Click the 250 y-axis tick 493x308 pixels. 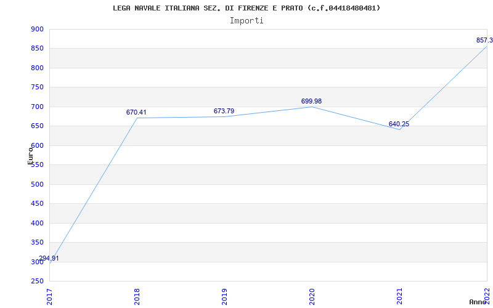(x=37, y=282)
